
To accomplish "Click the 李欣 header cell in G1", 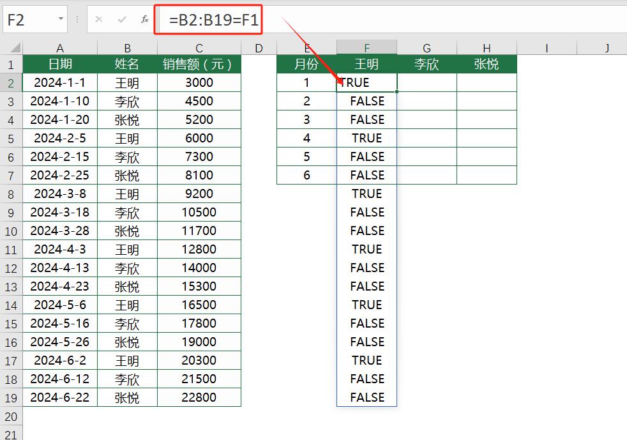I will (427, 64).
